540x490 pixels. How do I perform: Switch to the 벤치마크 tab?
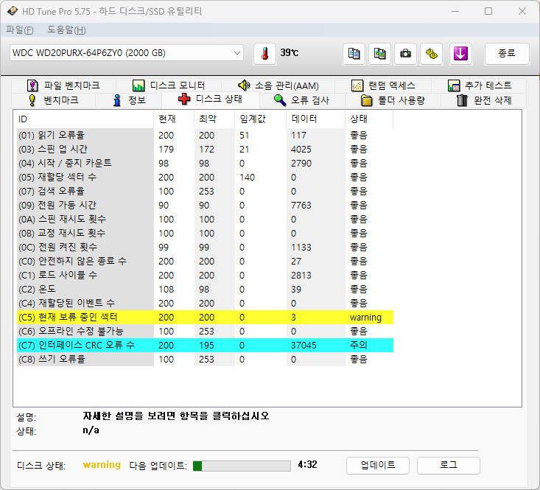53,100
